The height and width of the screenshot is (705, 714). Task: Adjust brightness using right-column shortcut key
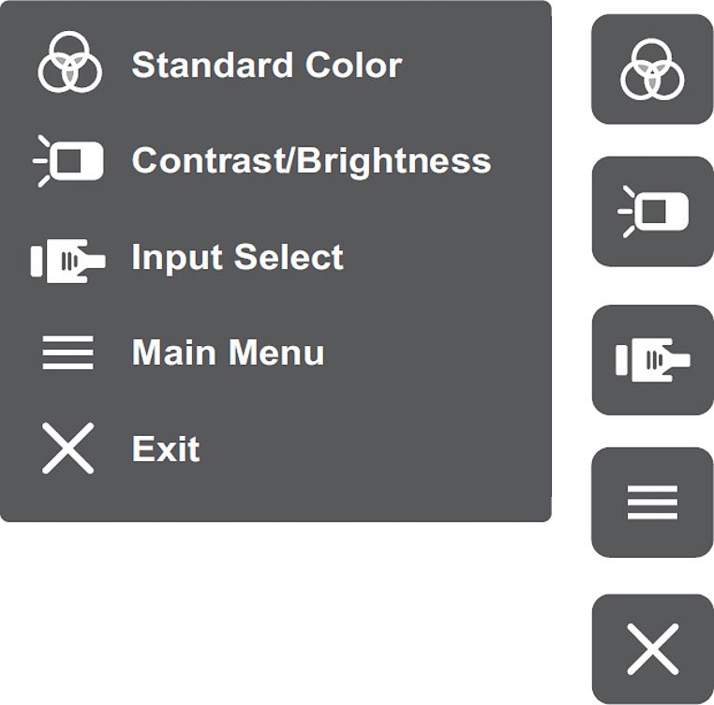tap(653, 212)
